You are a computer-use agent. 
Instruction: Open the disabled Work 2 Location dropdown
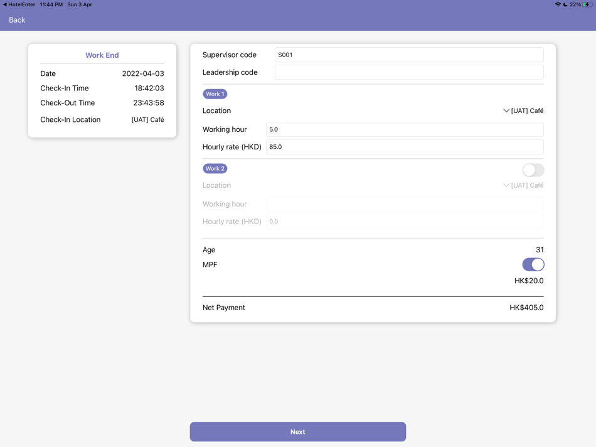click(x=523, y=185)
